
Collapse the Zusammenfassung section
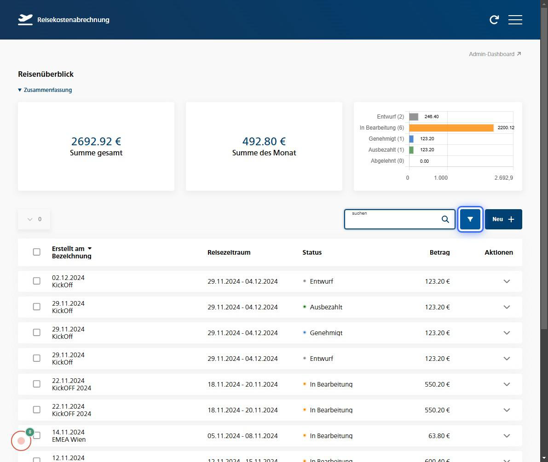[45, 90]
